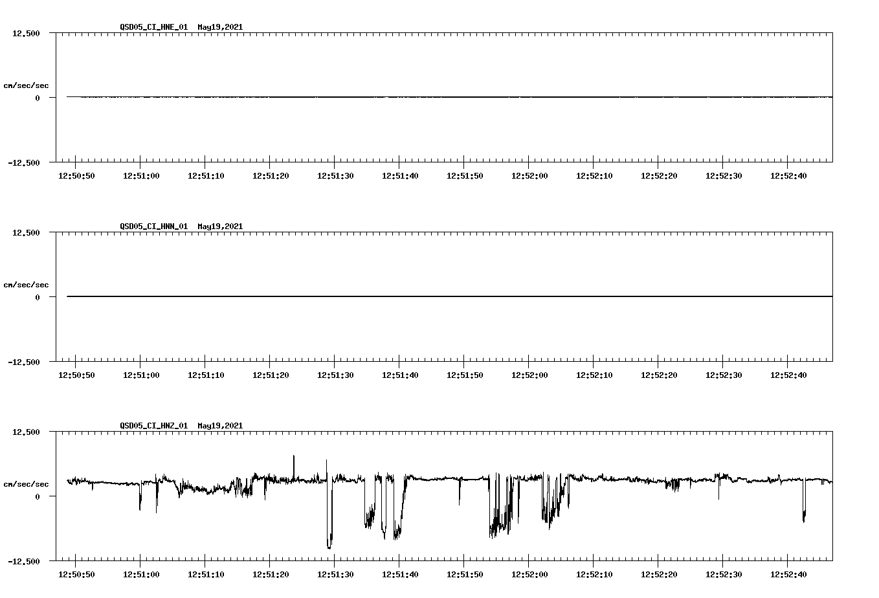Click the 12:50:50 time tick on top axis
This screenshot has height=598, width=879.
tap(77, 174)
